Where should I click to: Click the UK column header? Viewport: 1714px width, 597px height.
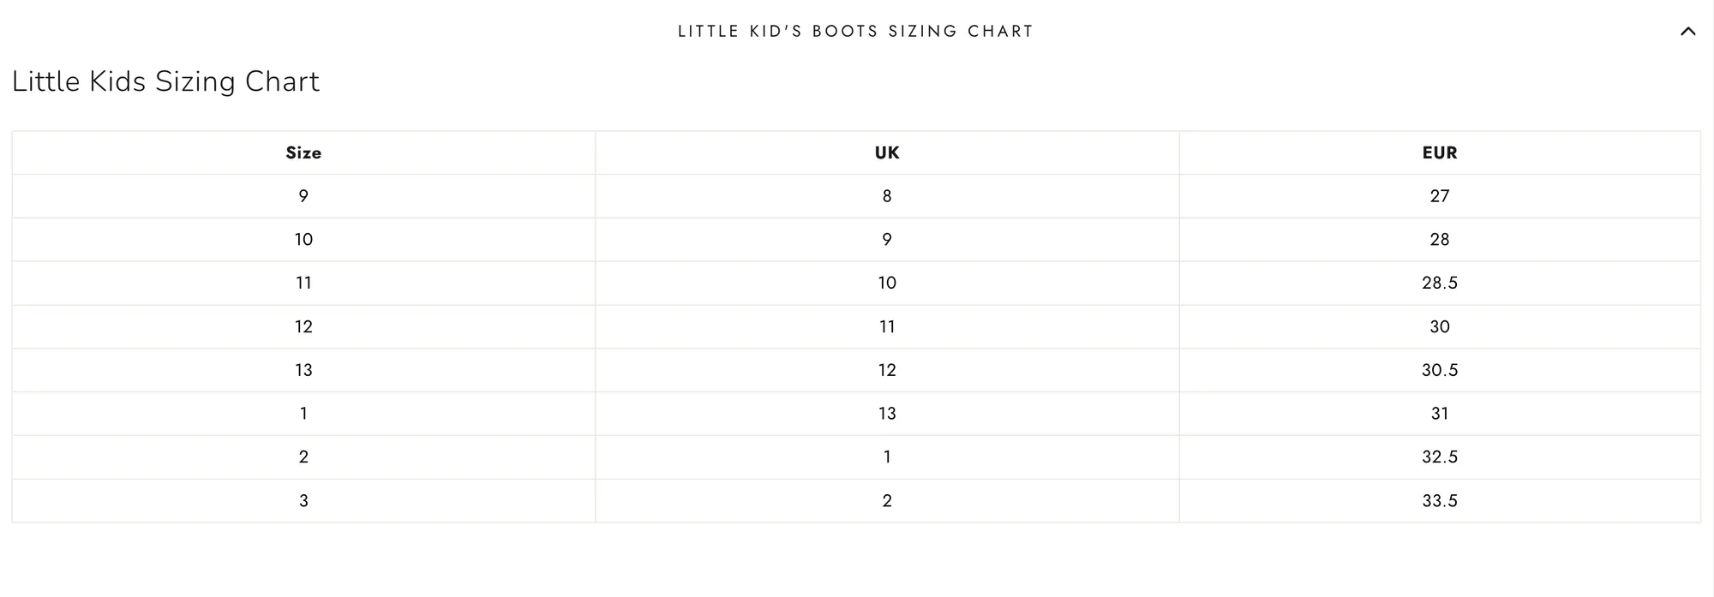coord(887,153)
